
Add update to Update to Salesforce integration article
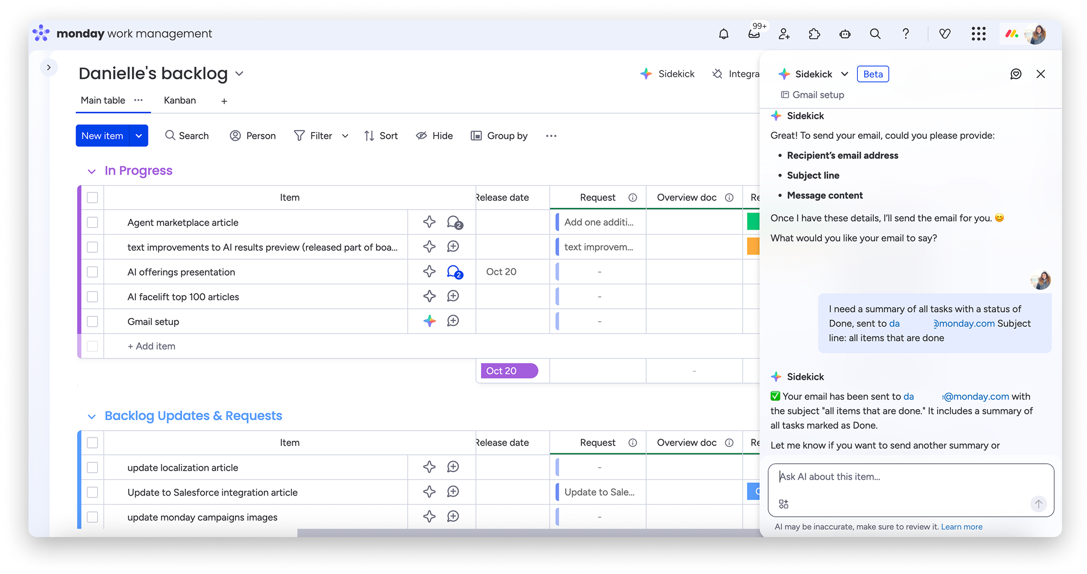[x=453, y=492]
